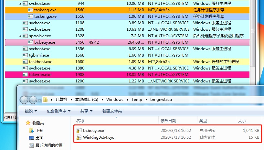Image resolution: width=264 pixels, height=150 pixels.
Task: Click the 49.42 CPU value for bcbeuy.exe
Action: point(94,42)
